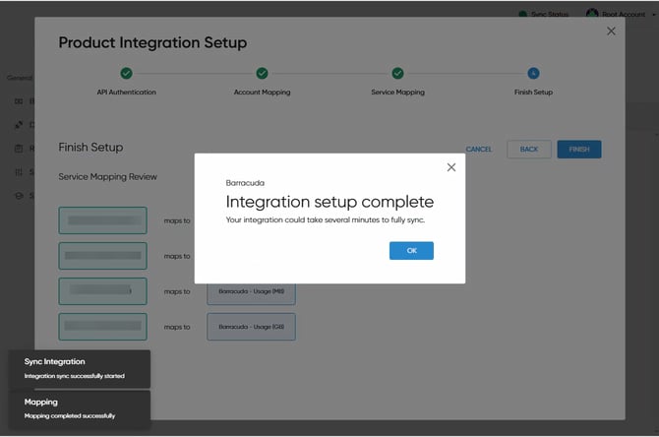Viewport: 659px width, 437px height.
Task: Select the API Authentication step checkmark
Action: (x=126, y=73)
